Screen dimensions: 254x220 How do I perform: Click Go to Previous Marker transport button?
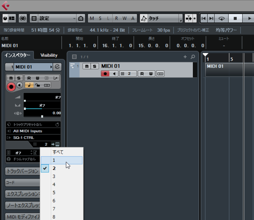coord(204,18)
